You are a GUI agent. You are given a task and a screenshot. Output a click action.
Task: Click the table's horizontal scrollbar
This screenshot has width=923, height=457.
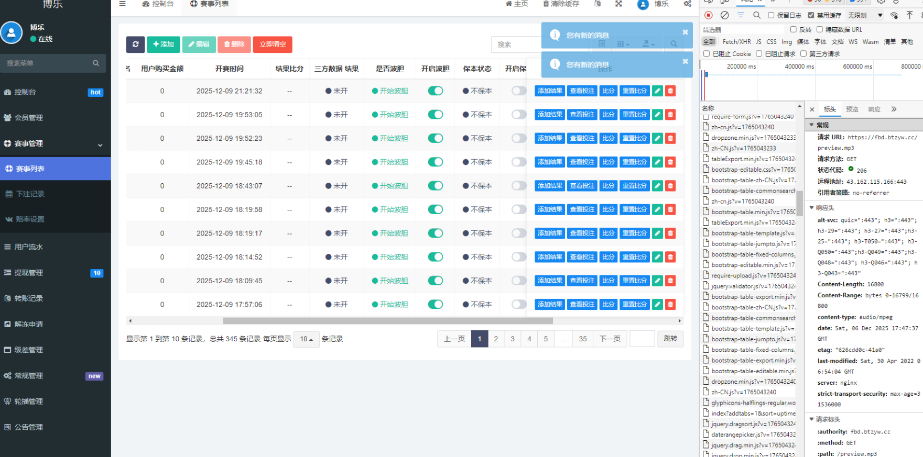(387, 321)
